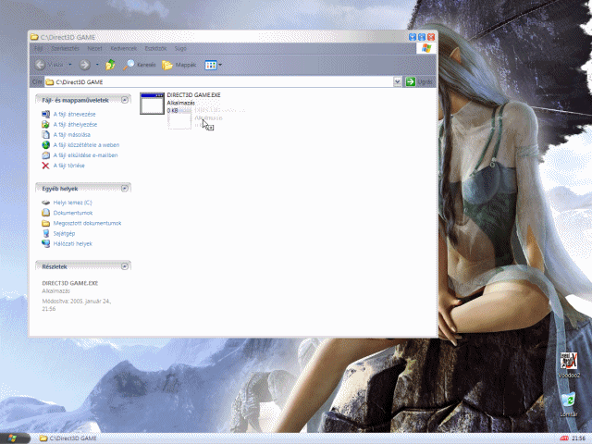Click the Hálózati helyek network icon

(x=45, y=243)
